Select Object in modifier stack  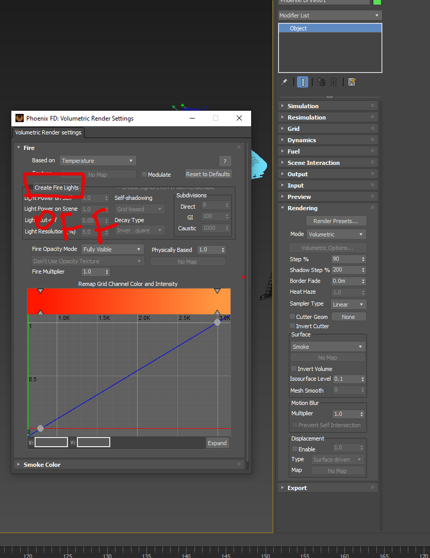tap(330, 28)
